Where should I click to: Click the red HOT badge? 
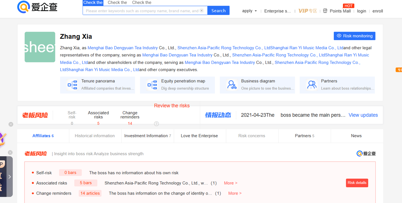point(348,6)
